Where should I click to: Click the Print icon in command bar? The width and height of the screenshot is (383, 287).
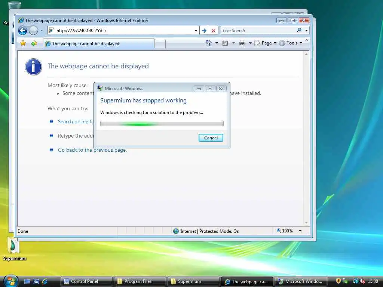242,43
